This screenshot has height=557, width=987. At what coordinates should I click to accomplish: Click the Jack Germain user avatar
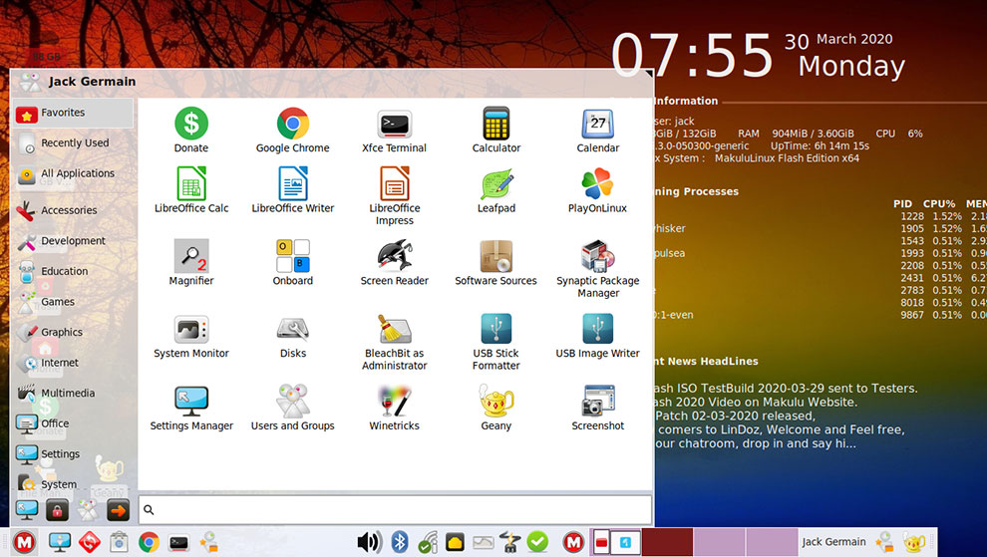30,82
